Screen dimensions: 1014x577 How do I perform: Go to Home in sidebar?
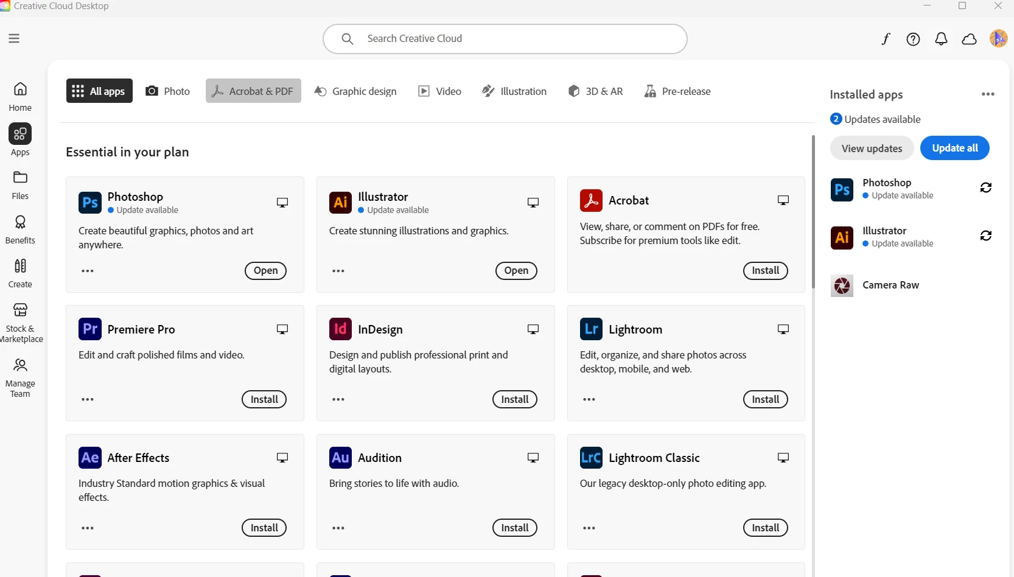[x=20, y=97]
